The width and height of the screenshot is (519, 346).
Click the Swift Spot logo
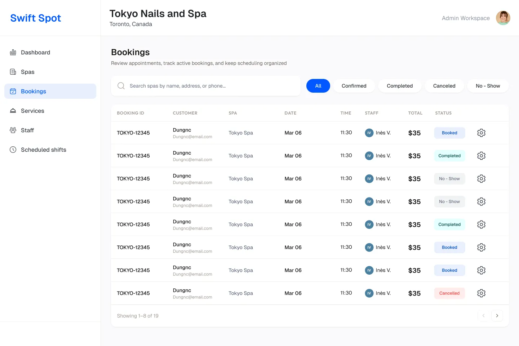(36, 18)
